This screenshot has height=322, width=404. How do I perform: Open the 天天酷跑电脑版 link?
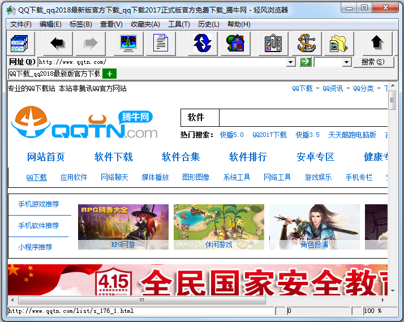point(352,135)
